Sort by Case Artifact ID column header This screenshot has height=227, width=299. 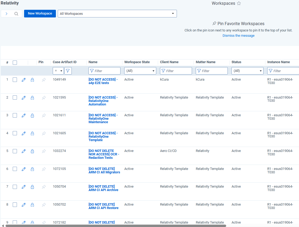click(65, 62)
